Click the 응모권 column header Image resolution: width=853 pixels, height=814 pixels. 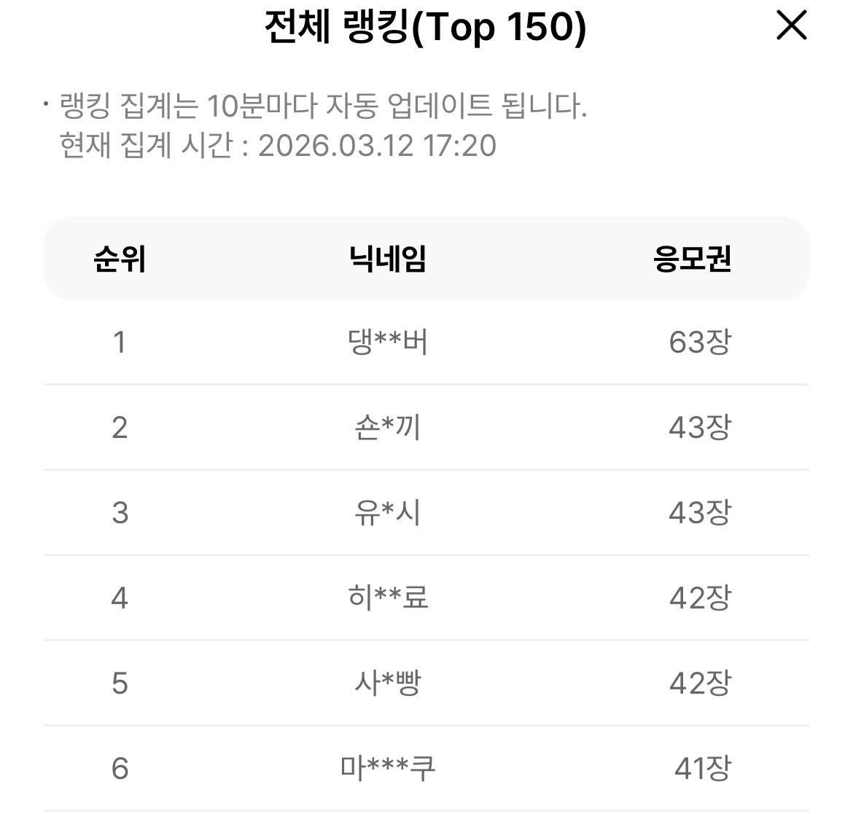[x=692, y=259]
